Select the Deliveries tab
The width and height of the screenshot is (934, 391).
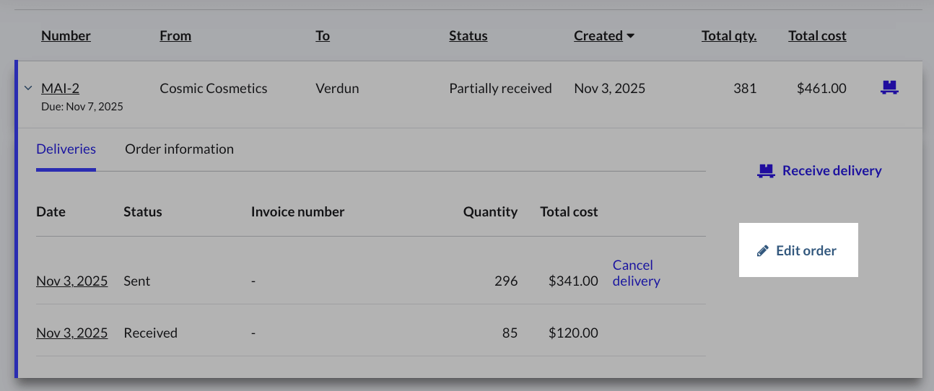click(66, 149)
